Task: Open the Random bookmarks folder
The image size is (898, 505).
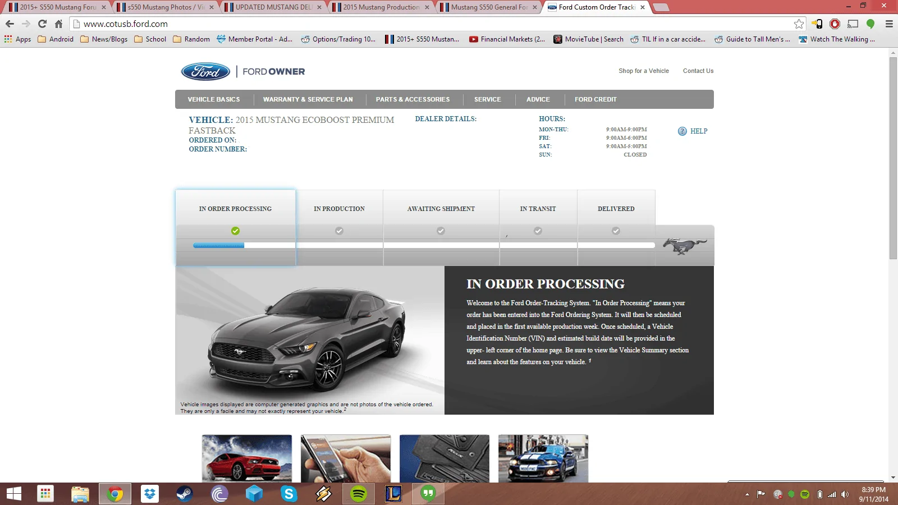Action: [x=191, y=39]
